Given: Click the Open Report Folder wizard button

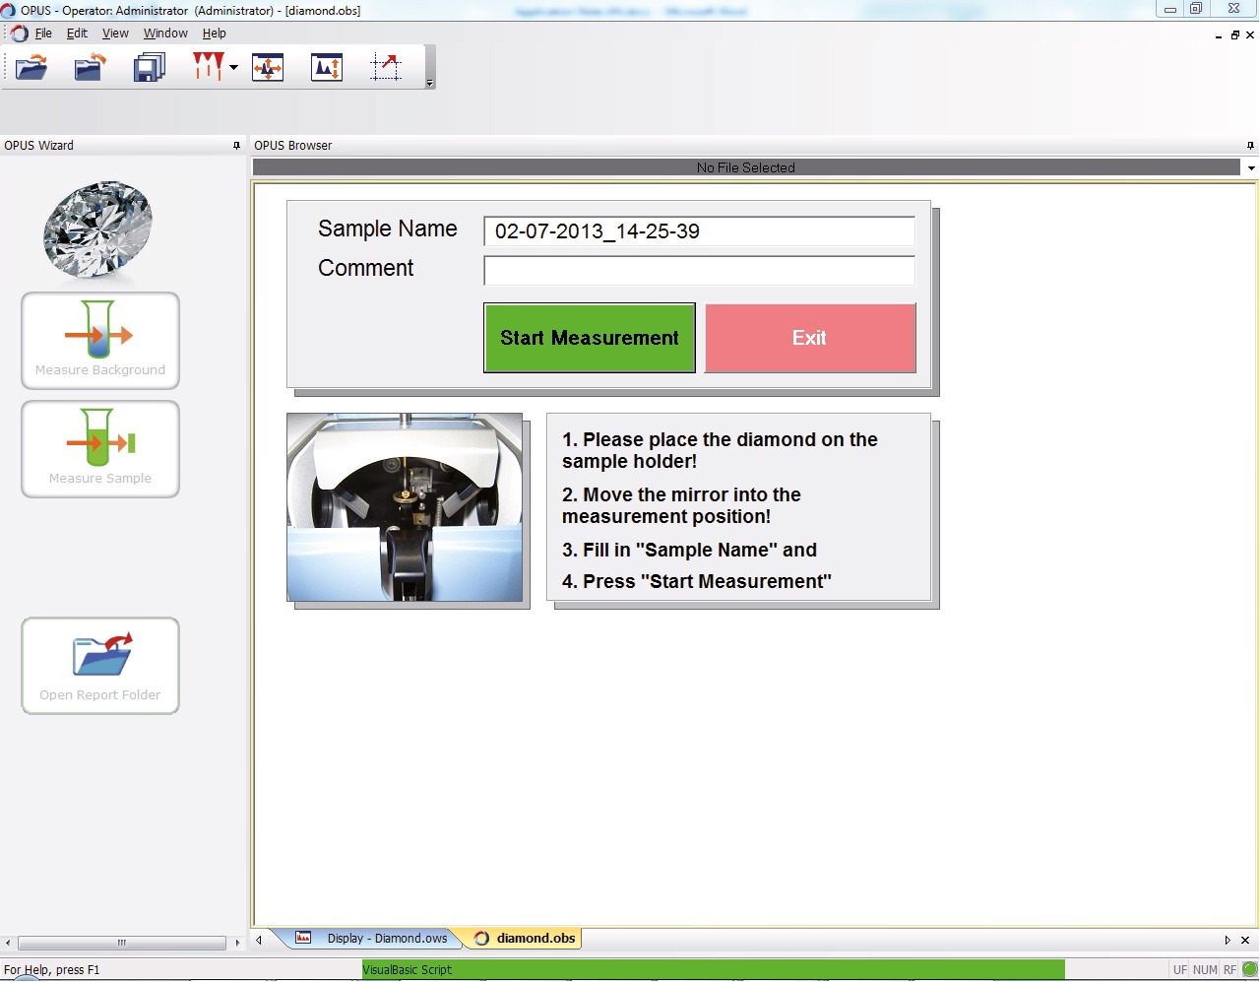Looking at the screenshot, I should pos(100,666).
